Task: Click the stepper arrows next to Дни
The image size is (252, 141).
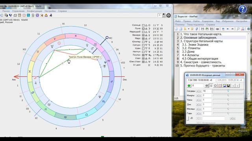Action: [x=199, y=105]
